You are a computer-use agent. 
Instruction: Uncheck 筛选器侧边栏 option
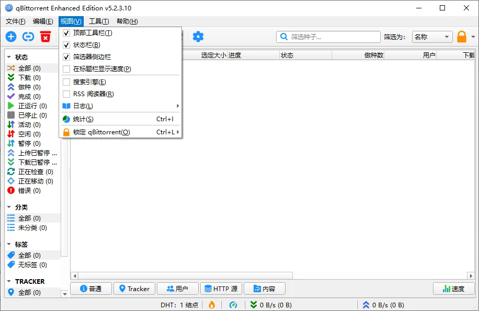(66, 57)
